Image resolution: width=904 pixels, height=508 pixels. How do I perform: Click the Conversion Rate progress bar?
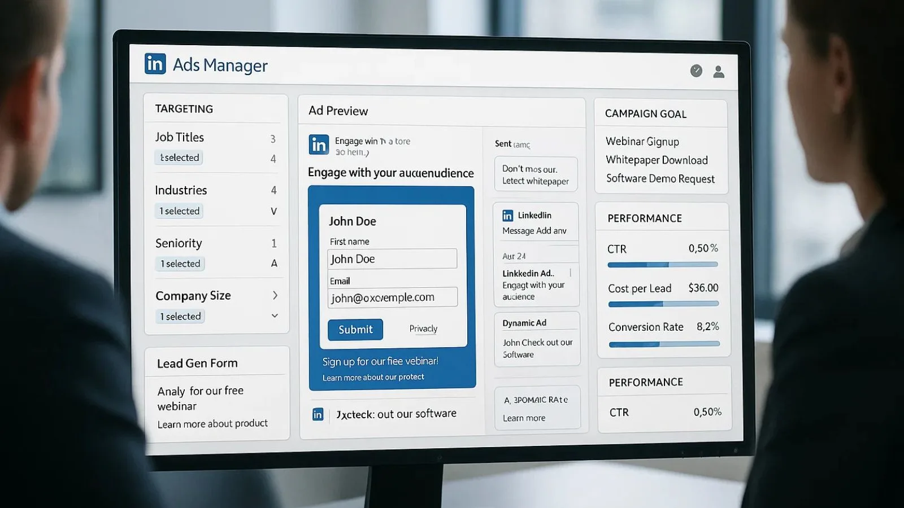tap(664, 344)
